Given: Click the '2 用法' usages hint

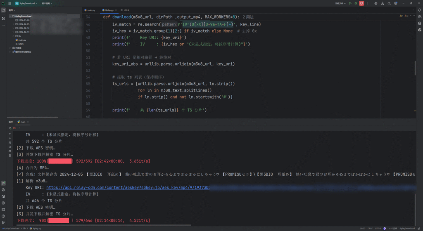Looking at the screenshot, I should pos(248,17).
